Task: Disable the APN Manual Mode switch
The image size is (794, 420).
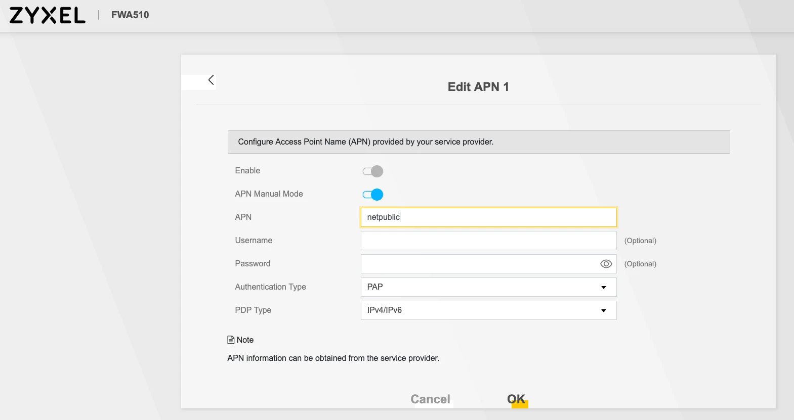Action: 373,195
